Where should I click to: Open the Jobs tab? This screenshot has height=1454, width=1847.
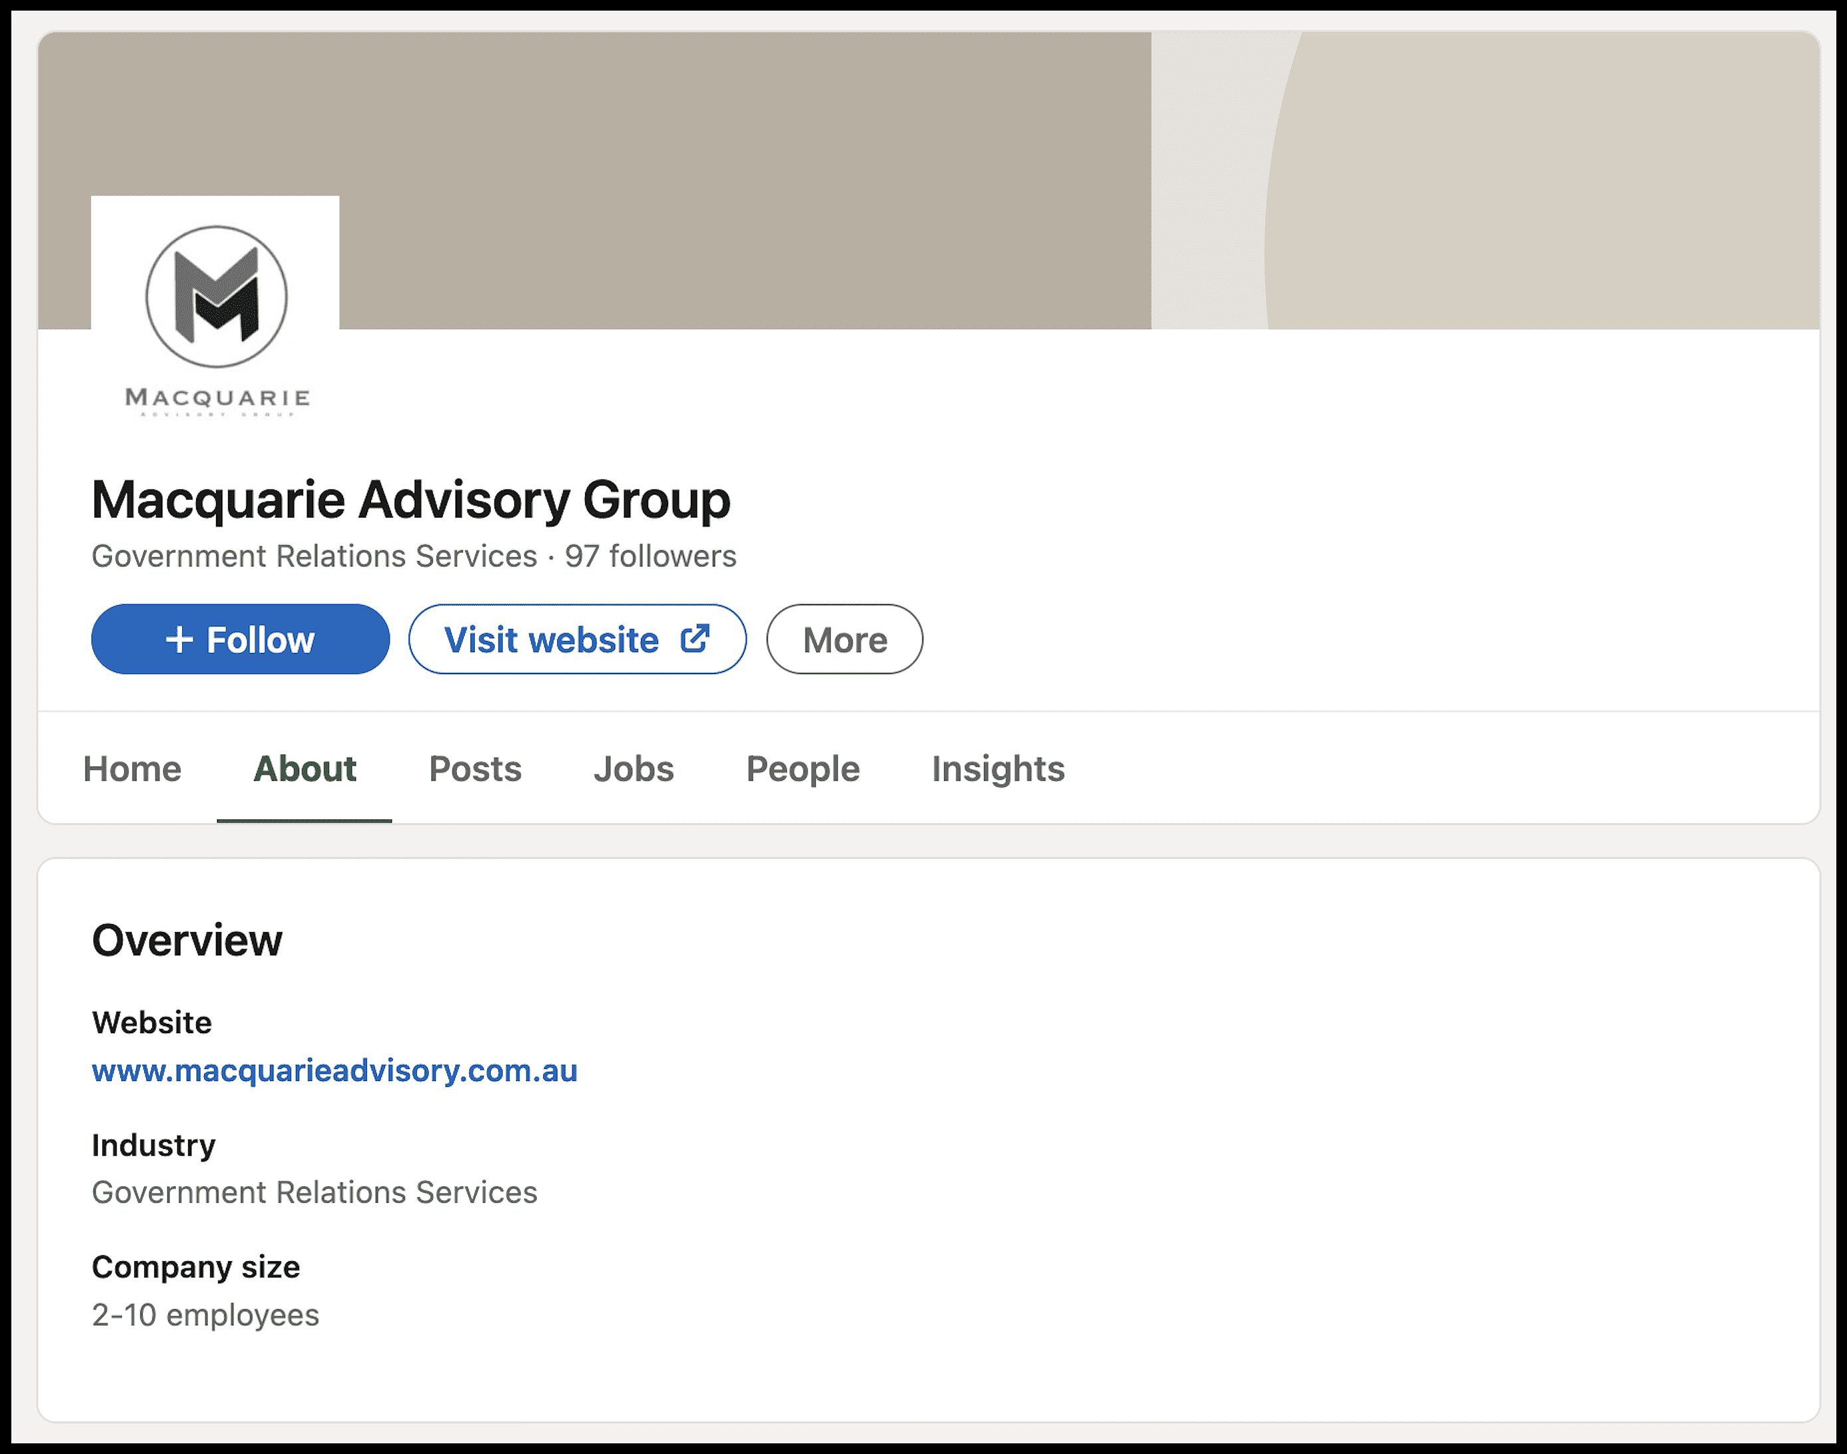(633, 769)
